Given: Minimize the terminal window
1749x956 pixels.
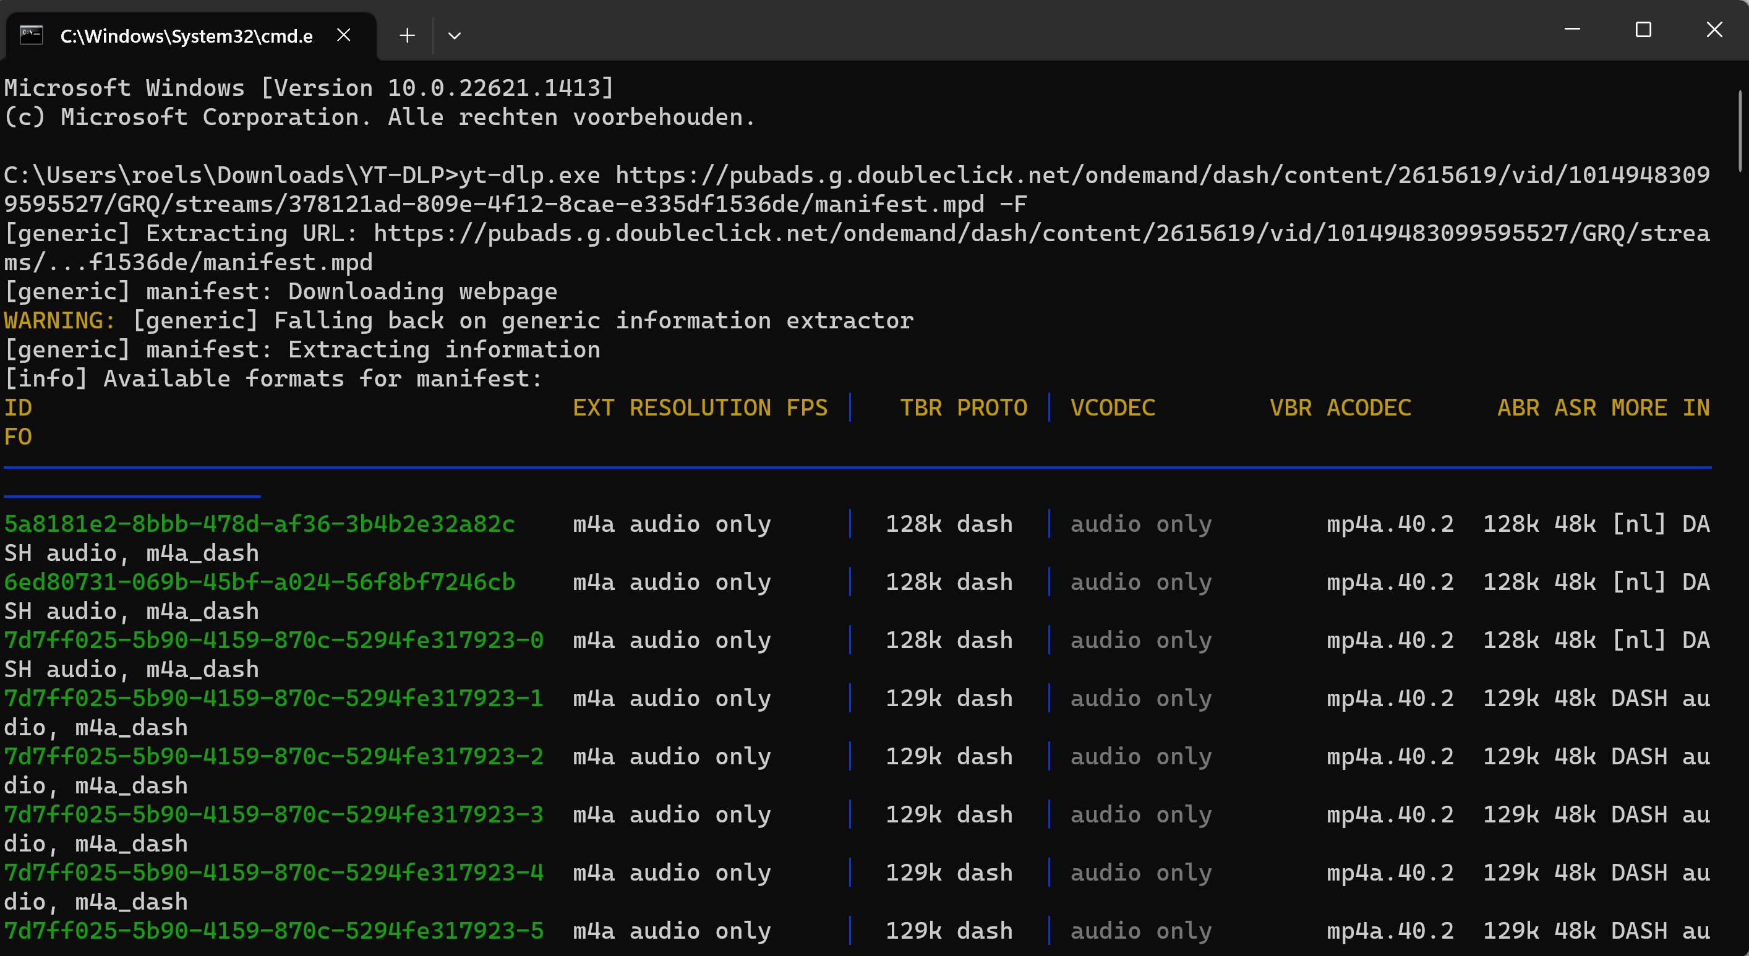Looking at the screenshot, I should (x=1572, y=30).
